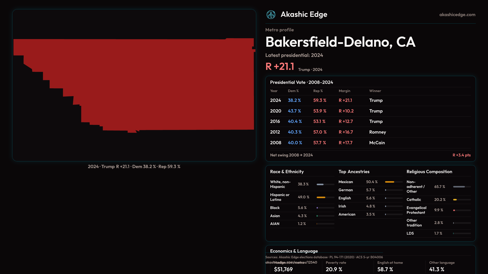The width and height of the screenshot is (488, 274).
Task: Click the large R +21.1 margin headline
Action: pos(280,66)
